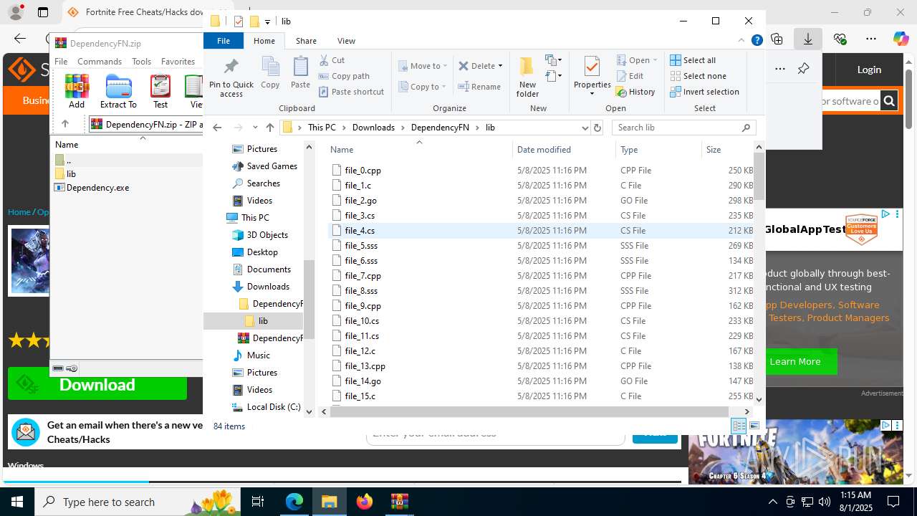Navigate back in File Explorer

click(x=217, y=128)
